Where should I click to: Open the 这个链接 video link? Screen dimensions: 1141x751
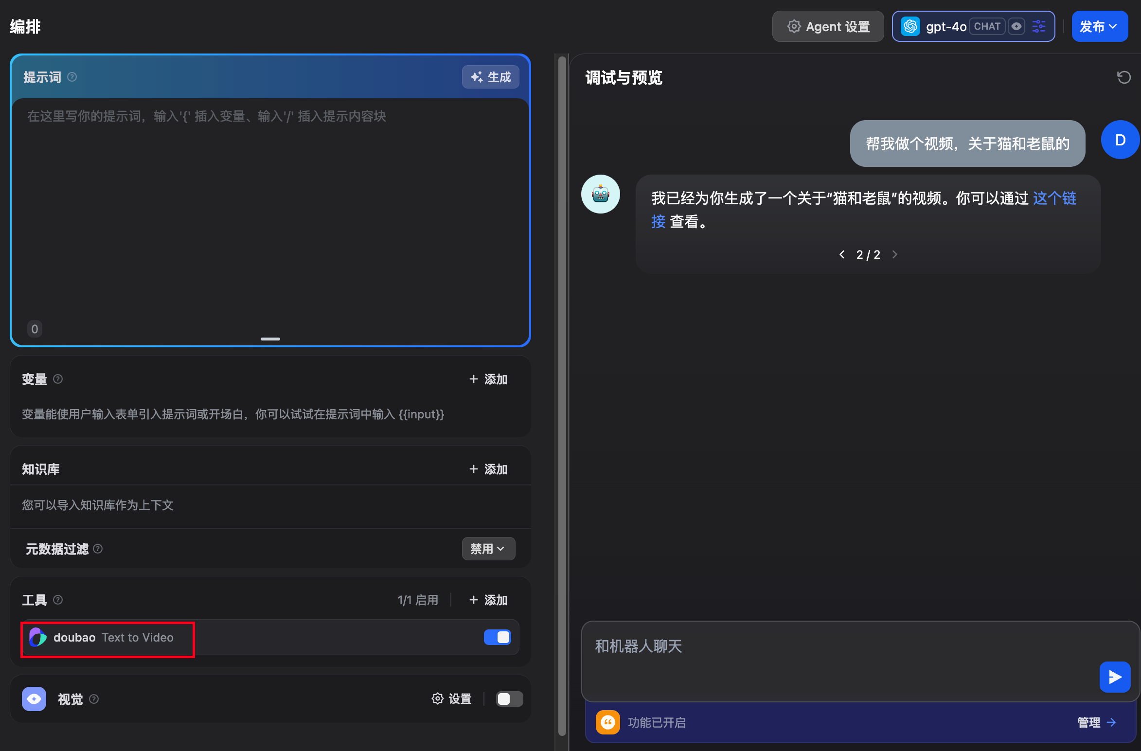pyautogui.click(x=1054, y=198)
